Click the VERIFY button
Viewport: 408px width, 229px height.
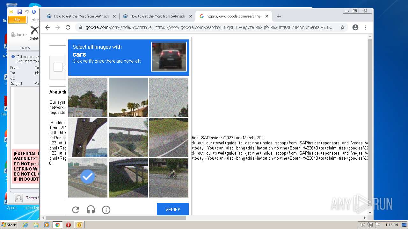coord(173,210)
